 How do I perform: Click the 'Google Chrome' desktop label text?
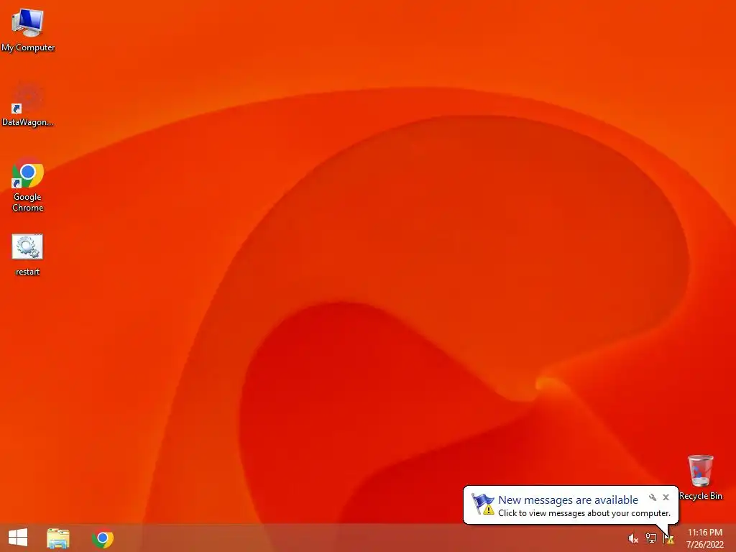28,202
